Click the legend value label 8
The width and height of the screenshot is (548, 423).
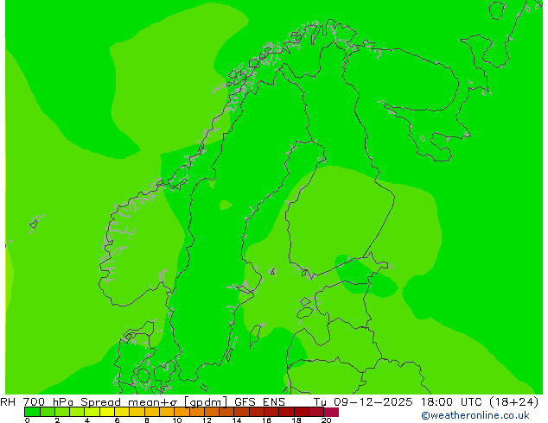(x=147, y=420)
